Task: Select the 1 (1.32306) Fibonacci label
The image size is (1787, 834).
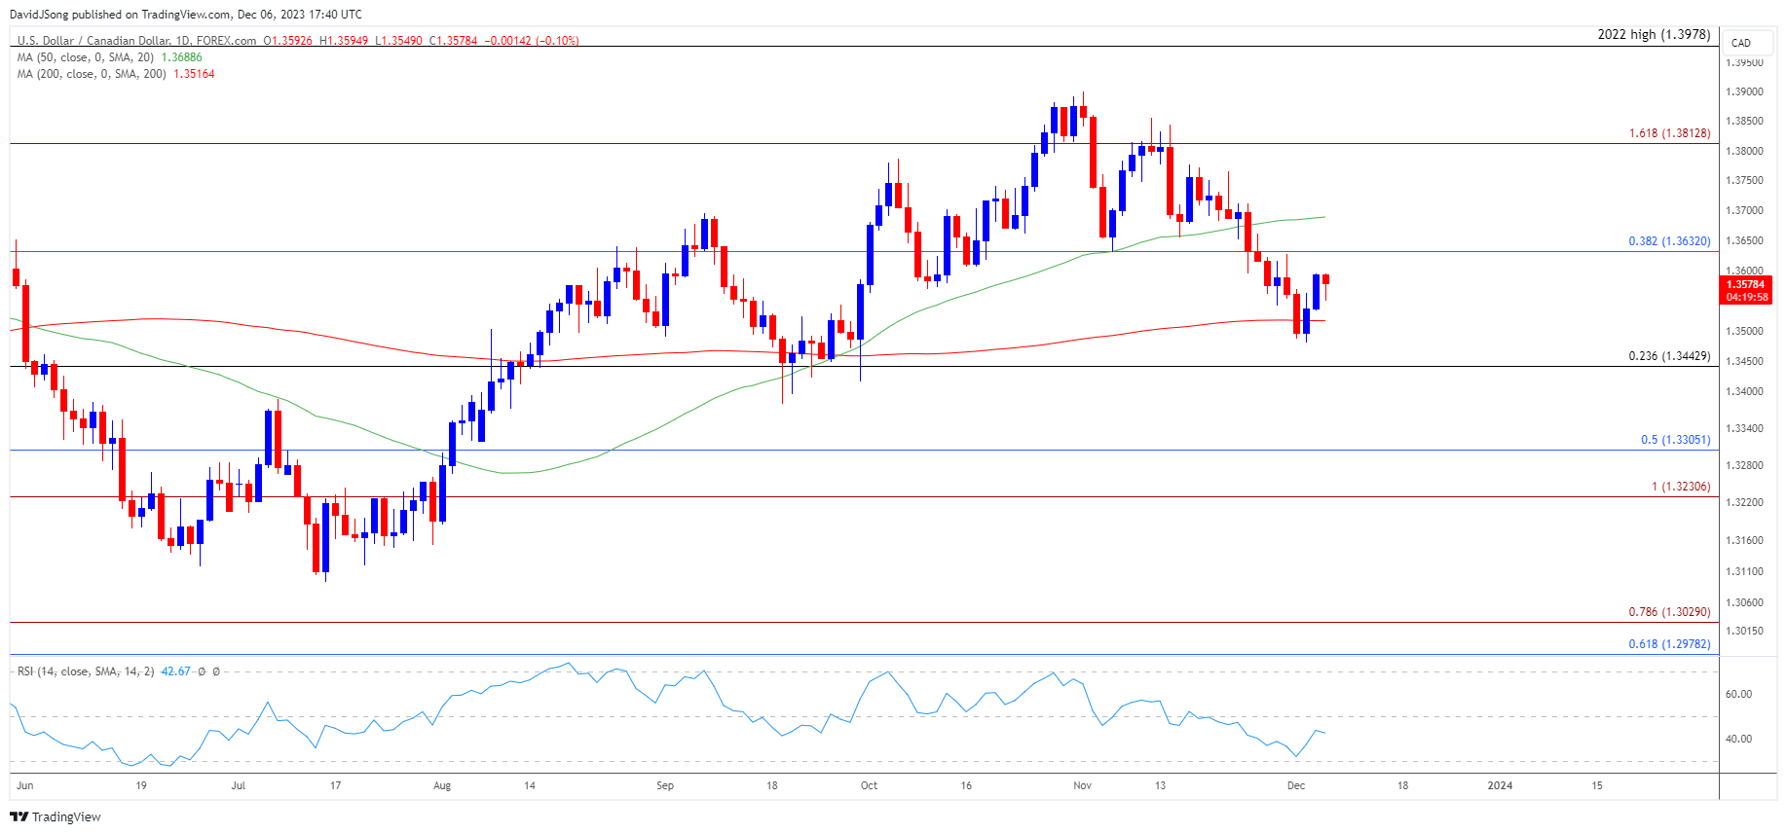Action: tap(1681, 487)
